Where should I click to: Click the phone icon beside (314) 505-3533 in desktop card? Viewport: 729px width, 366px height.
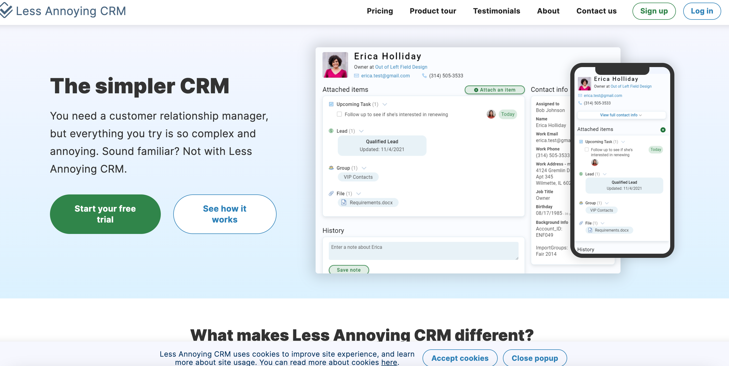coord(424,76)
